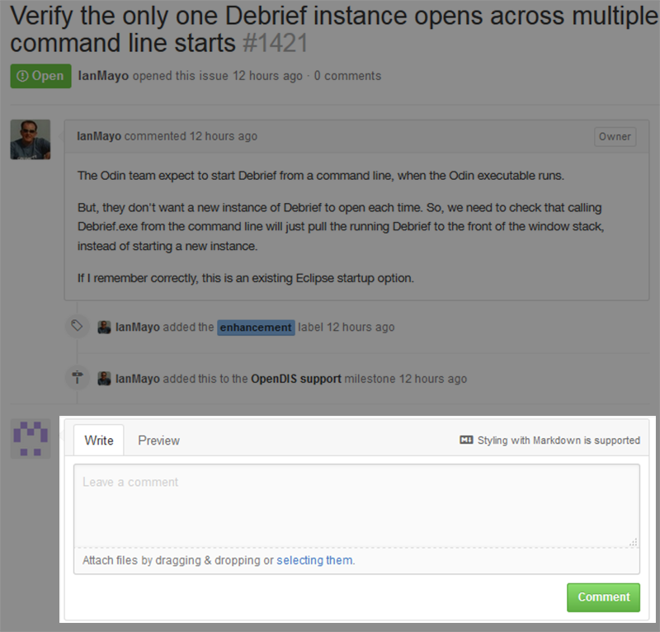Click the purple identicon avatar by comment box
Image resolution: width=660 pixels, height=632 pixels.
[x=31, y=439]
